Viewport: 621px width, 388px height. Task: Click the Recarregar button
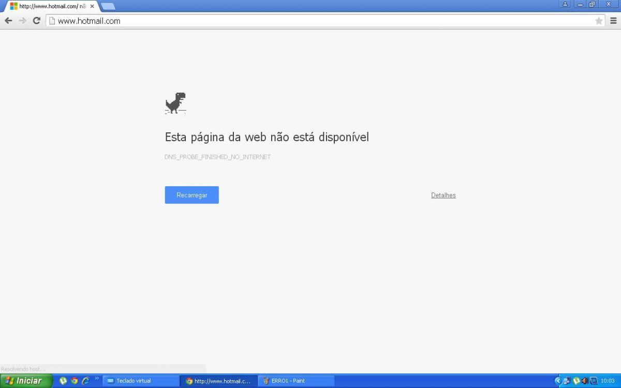pos(192,195)
